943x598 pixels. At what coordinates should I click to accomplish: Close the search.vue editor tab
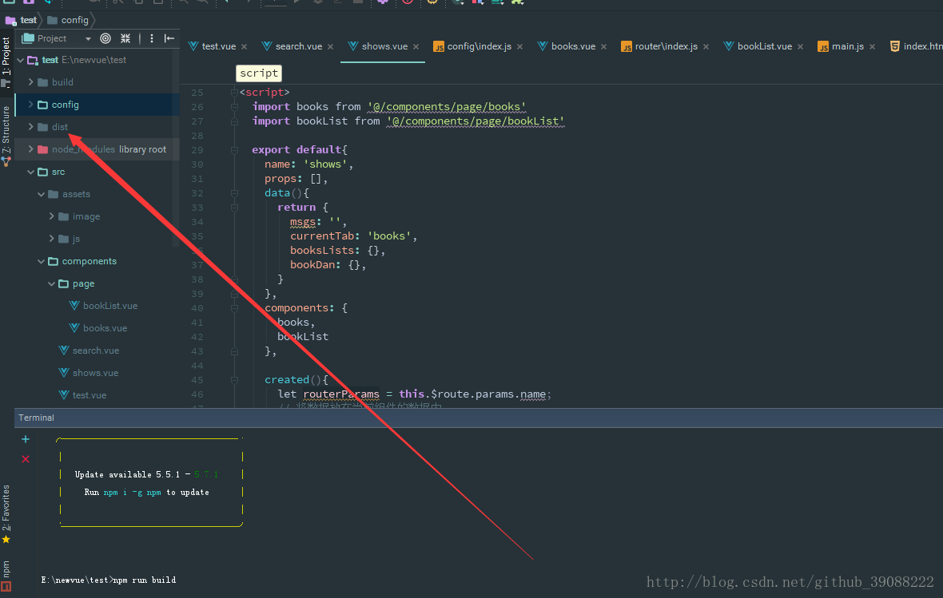(x=330, y=47)
